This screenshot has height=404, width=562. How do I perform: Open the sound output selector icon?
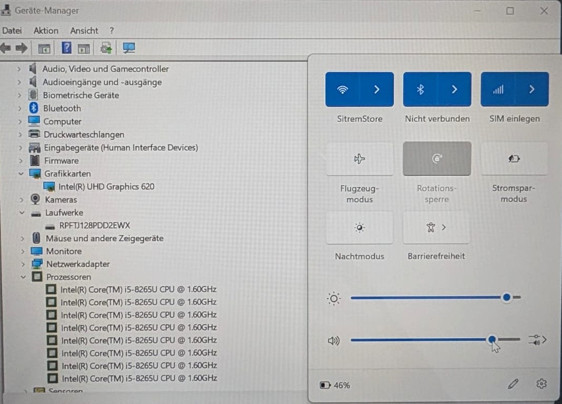coord(537,339)
